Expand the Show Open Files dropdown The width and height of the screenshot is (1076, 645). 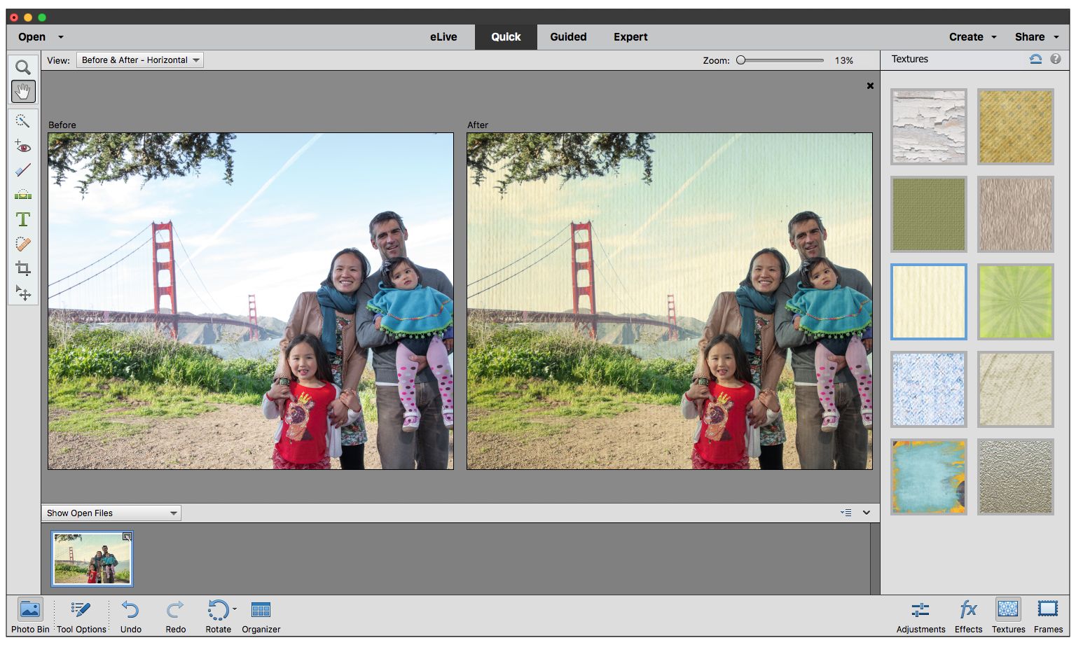click(x=111, y=513)
